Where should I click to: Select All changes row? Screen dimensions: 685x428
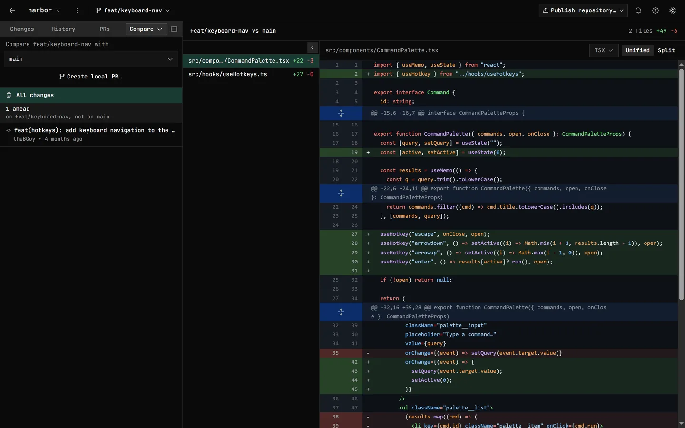(91, 95)
